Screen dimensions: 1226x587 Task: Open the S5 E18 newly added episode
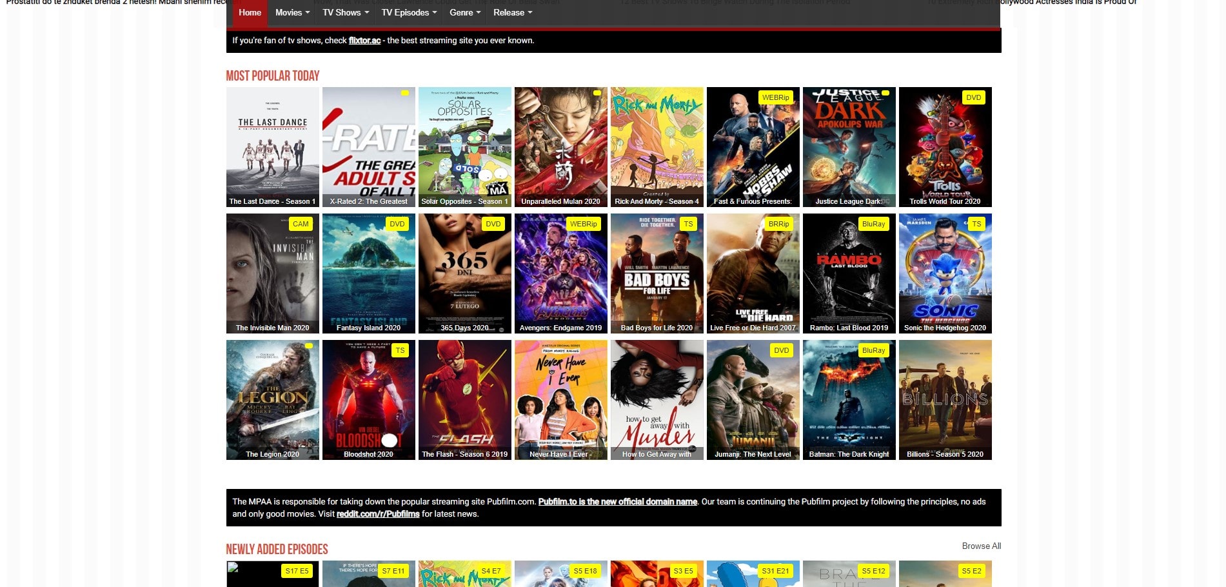pos(561,573)
